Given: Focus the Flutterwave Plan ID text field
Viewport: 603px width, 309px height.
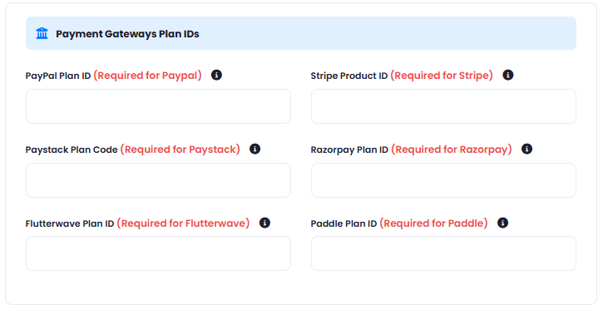Looking at the screenshot, I should 158,253.
